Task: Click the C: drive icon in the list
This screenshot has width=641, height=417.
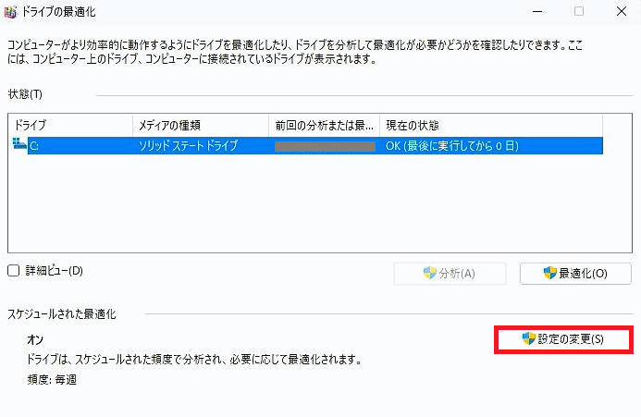Action: [19, 144]
